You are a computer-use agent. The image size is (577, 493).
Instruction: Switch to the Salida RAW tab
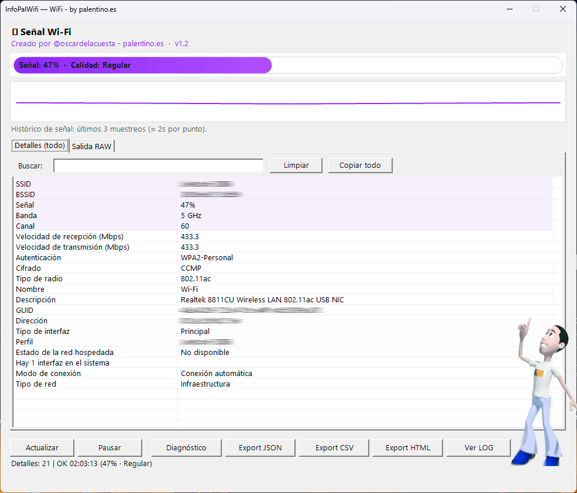91,146
